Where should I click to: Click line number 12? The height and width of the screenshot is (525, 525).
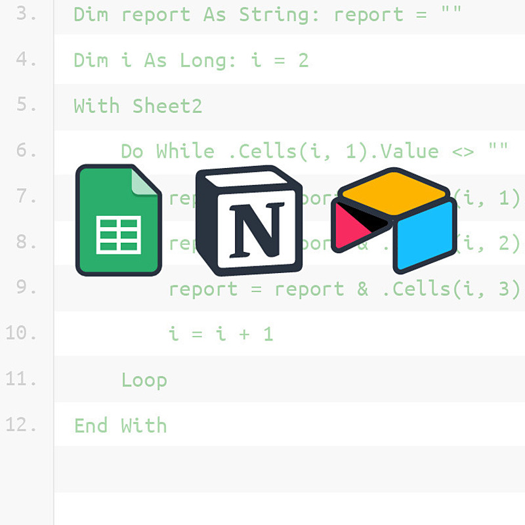21,424
